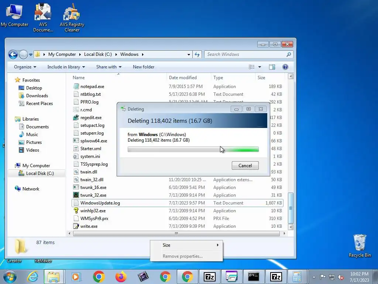Click the deletion progress bar
378x284 pixels.
pos(193,149)
